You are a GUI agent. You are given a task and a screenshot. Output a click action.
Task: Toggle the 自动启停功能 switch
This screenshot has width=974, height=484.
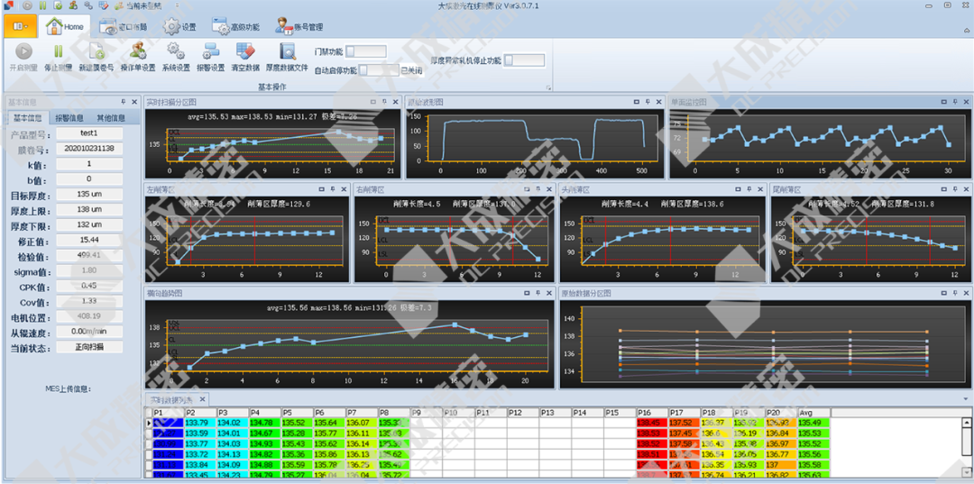(378, 69)
